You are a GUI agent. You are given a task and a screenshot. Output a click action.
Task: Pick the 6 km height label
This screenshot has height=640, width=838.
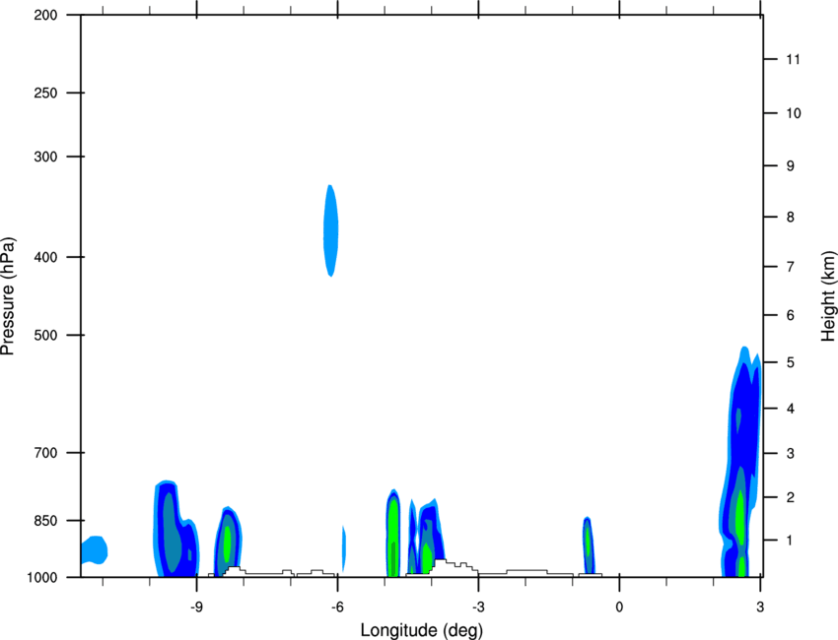pos(791,315)
